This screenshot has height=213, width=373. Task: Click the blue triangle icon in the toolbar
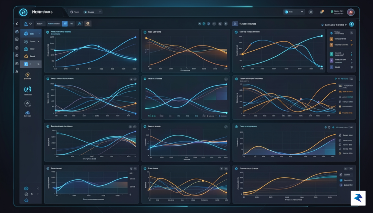coord(26,24)
